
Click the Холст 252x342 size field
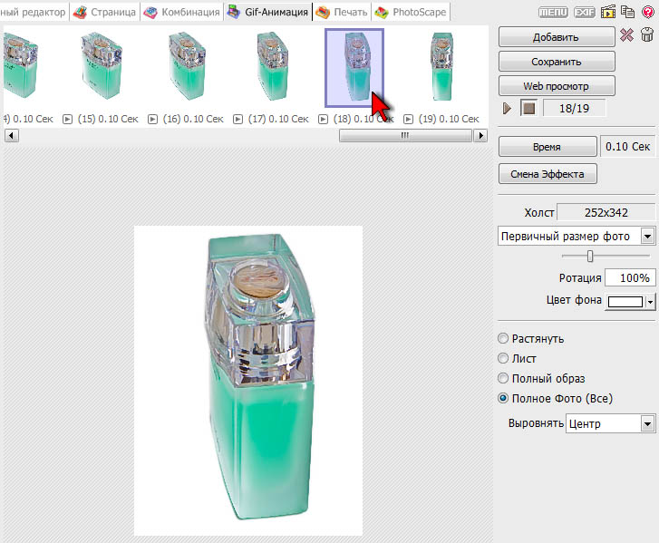(606, 212)
